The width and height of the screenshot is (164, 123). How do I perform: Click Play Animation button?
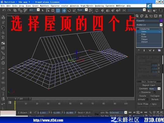coord(138,112)
